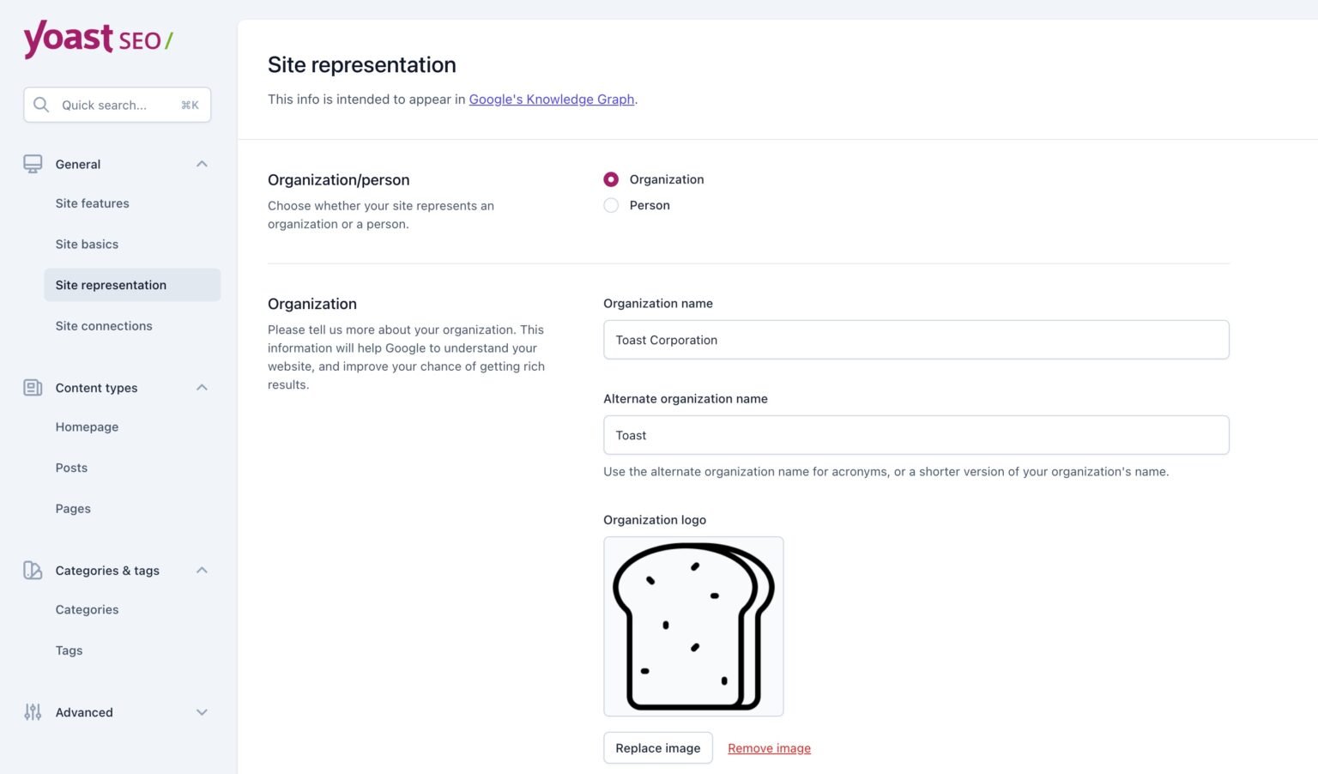1318x774 pixels.
Task: Click the magnifying glass icon in Quick search
Action: (x=41, y=105)
